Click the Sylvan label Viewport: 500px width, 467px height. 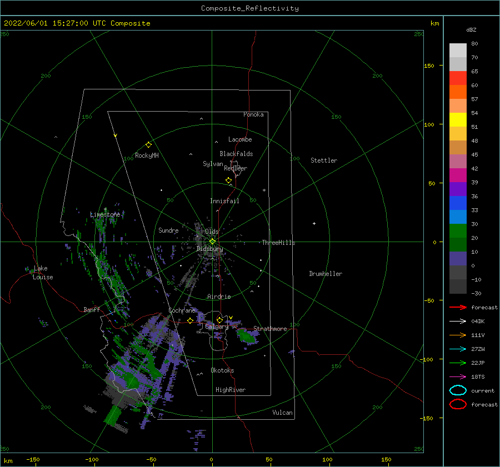coord(213,164)
